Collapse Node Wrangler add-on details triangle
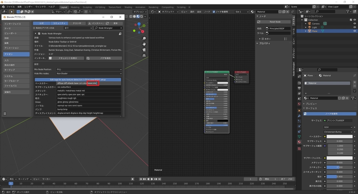Screen dimensions: 358x194 35,34
